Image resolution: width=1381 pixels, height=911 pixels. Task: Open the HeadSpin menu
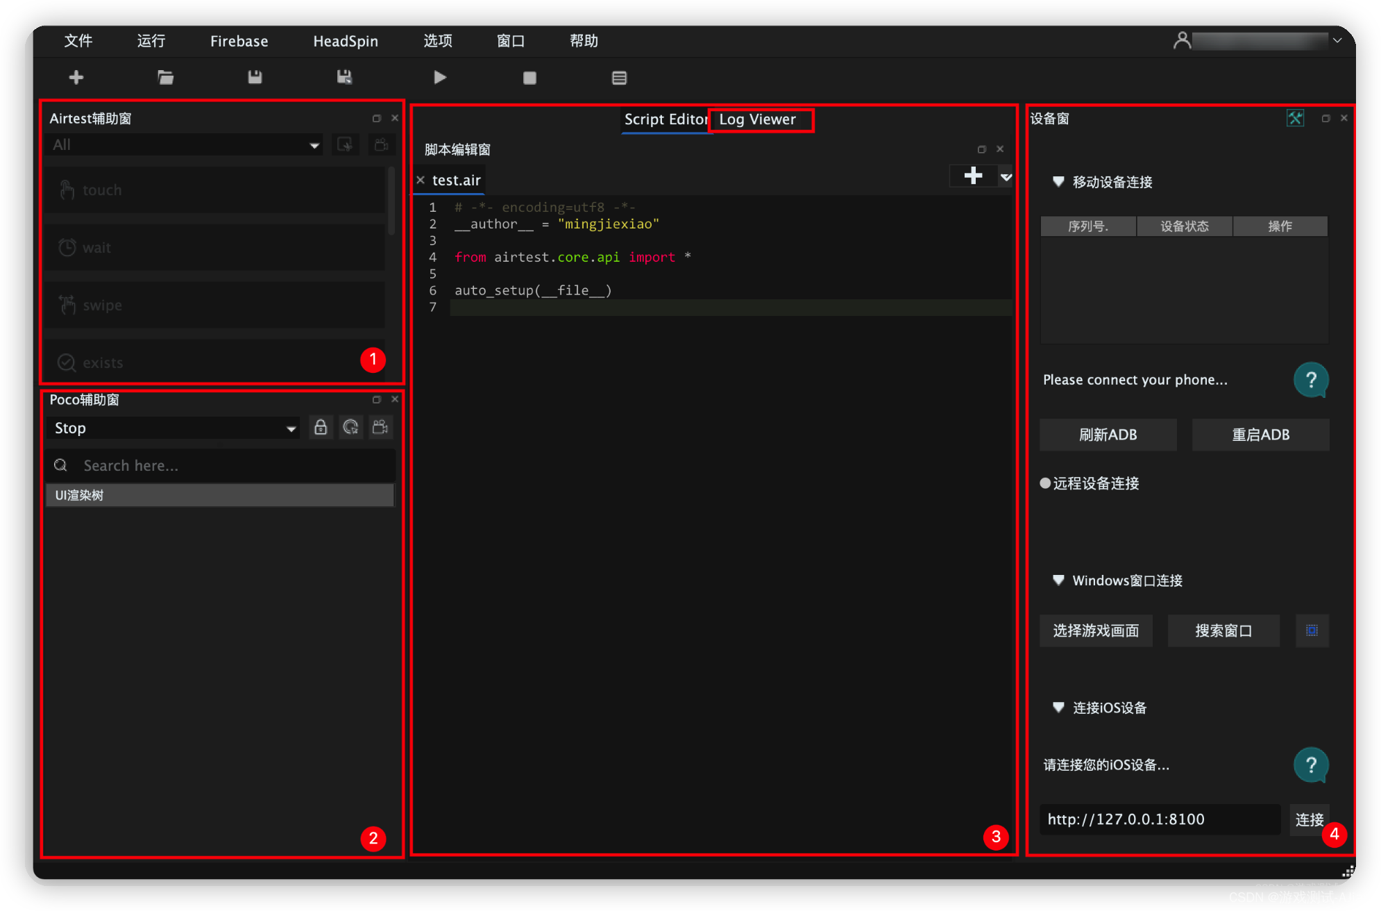click(346, 41)
